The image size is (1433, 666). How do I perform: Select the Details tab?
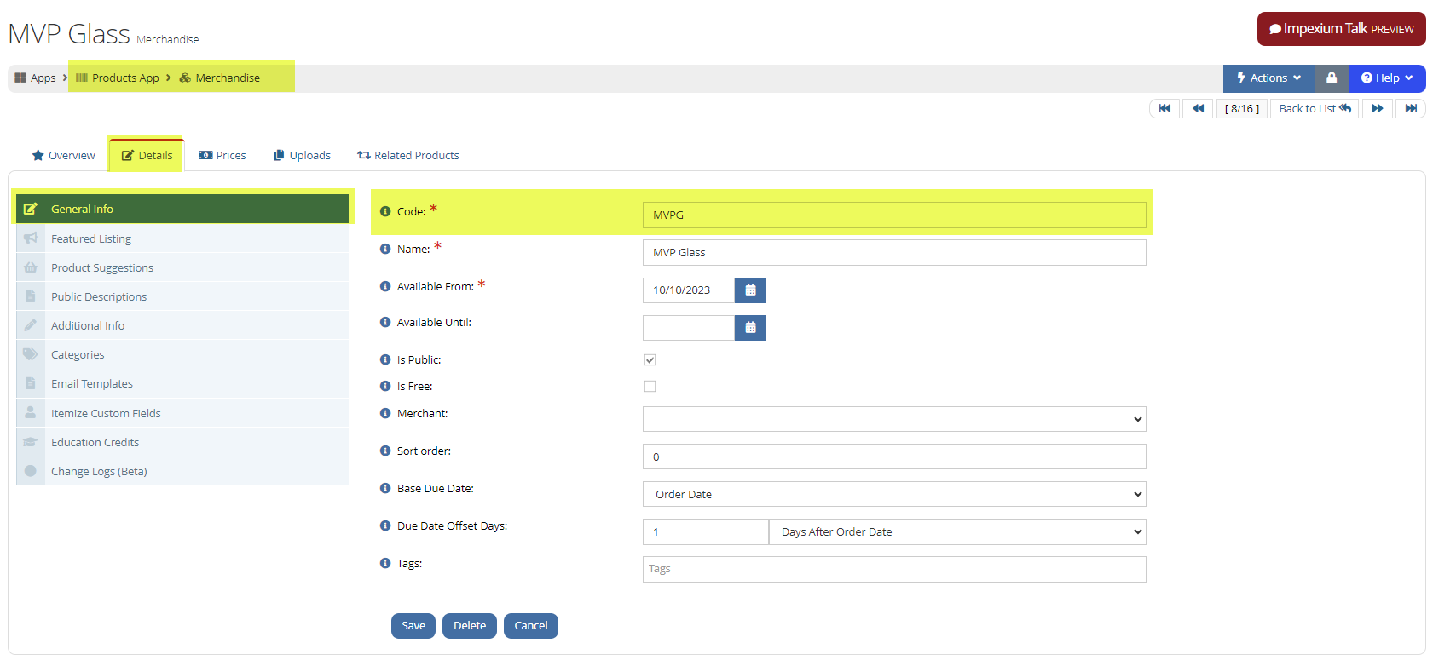click(x=147, y=155)
